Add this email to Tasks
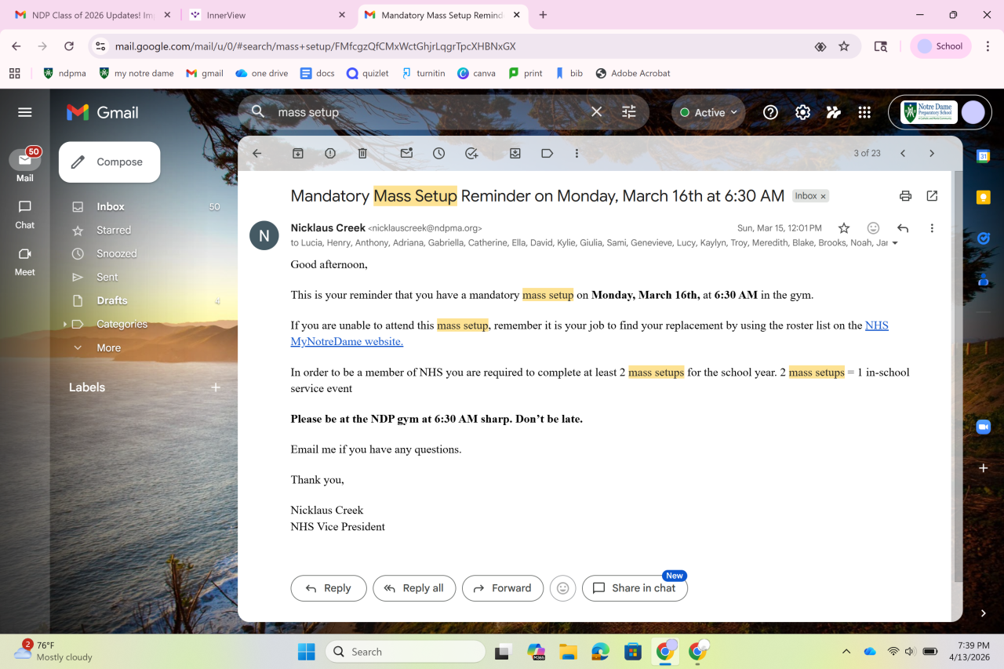Image resolution: width=1004 pixels, height=669 pixels. click(x=471, y=154)
